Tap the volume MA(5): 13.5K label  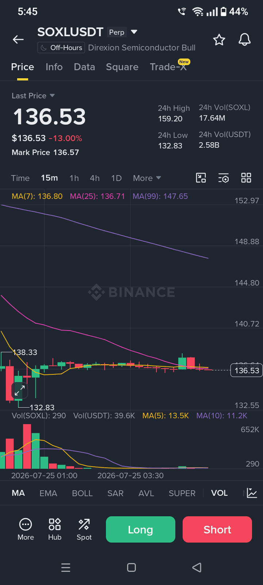(x=166, y=416)
